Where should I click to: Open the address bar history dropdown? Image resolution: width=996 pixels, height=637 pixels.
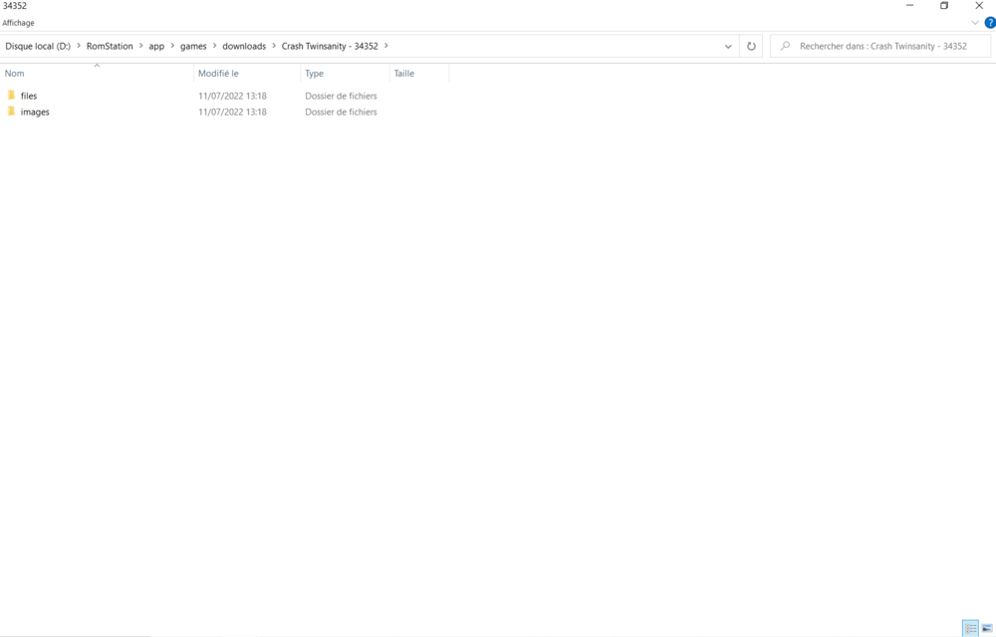728,46
